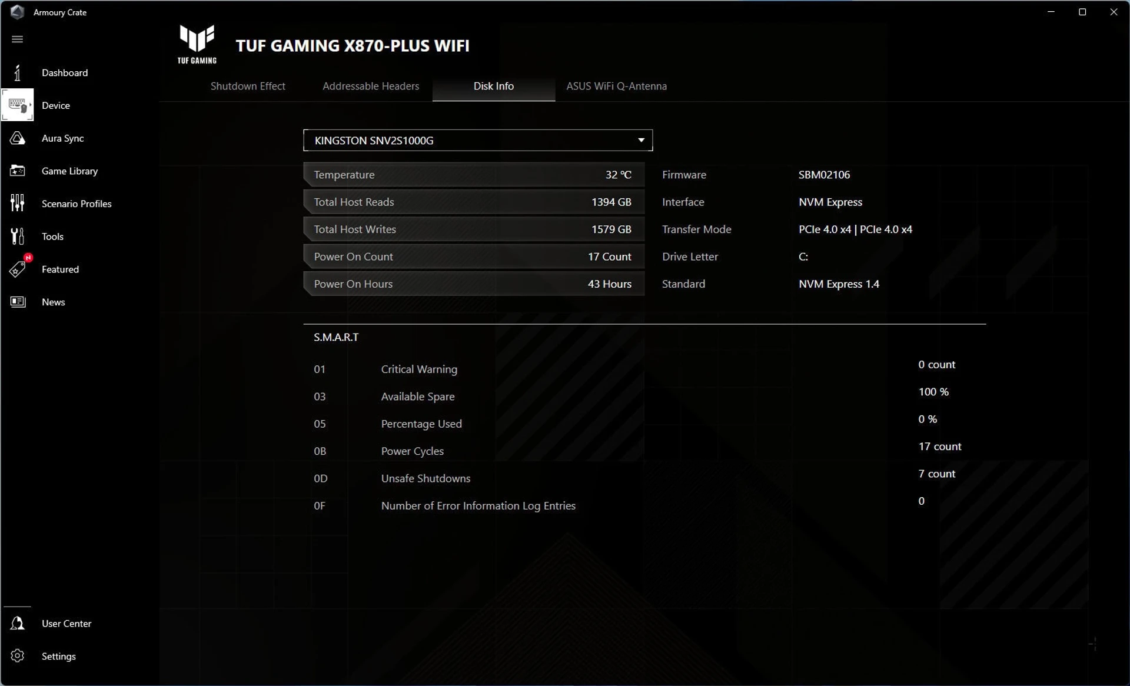The height and width of the screenshot is (686, 1130).
Task: Click the 7 count unsafe shutdowns value
Action: pyautogui.click(x=936, y=474)
